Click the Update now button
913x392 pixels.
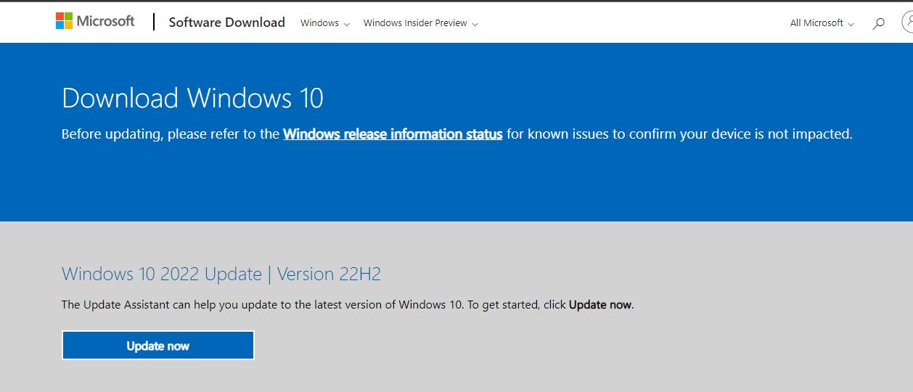(x=158, y=346)
